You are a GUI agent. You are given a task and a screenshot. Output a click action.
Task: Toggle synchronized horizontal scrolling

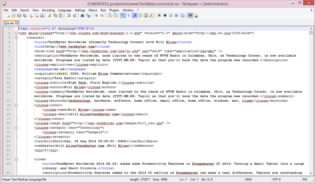coord(115,16)
